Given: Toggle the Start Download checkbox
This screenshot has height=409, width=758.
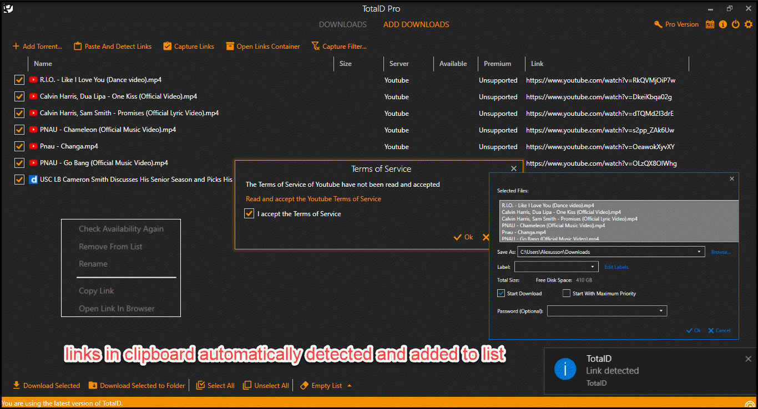Looking at the screenshot, I should pyautogui.click(x=501, y=293).
